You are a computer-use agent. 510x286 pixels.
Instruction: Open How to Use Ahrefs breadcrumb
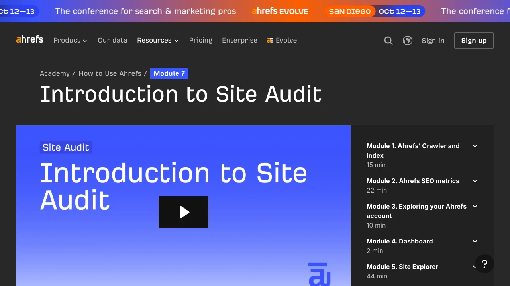(110, 73)
